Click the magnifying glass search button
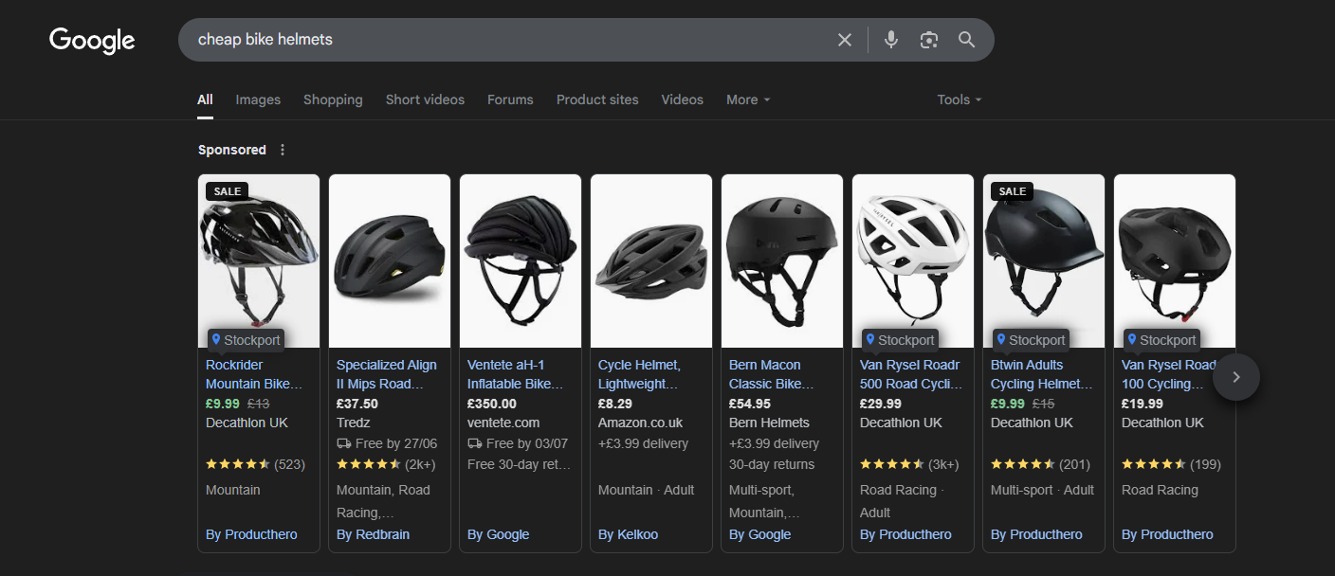 966,40
